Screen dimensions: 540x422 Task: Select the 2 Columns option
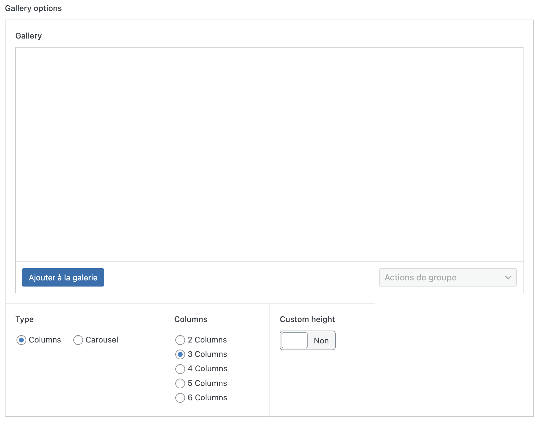[180, 340]
